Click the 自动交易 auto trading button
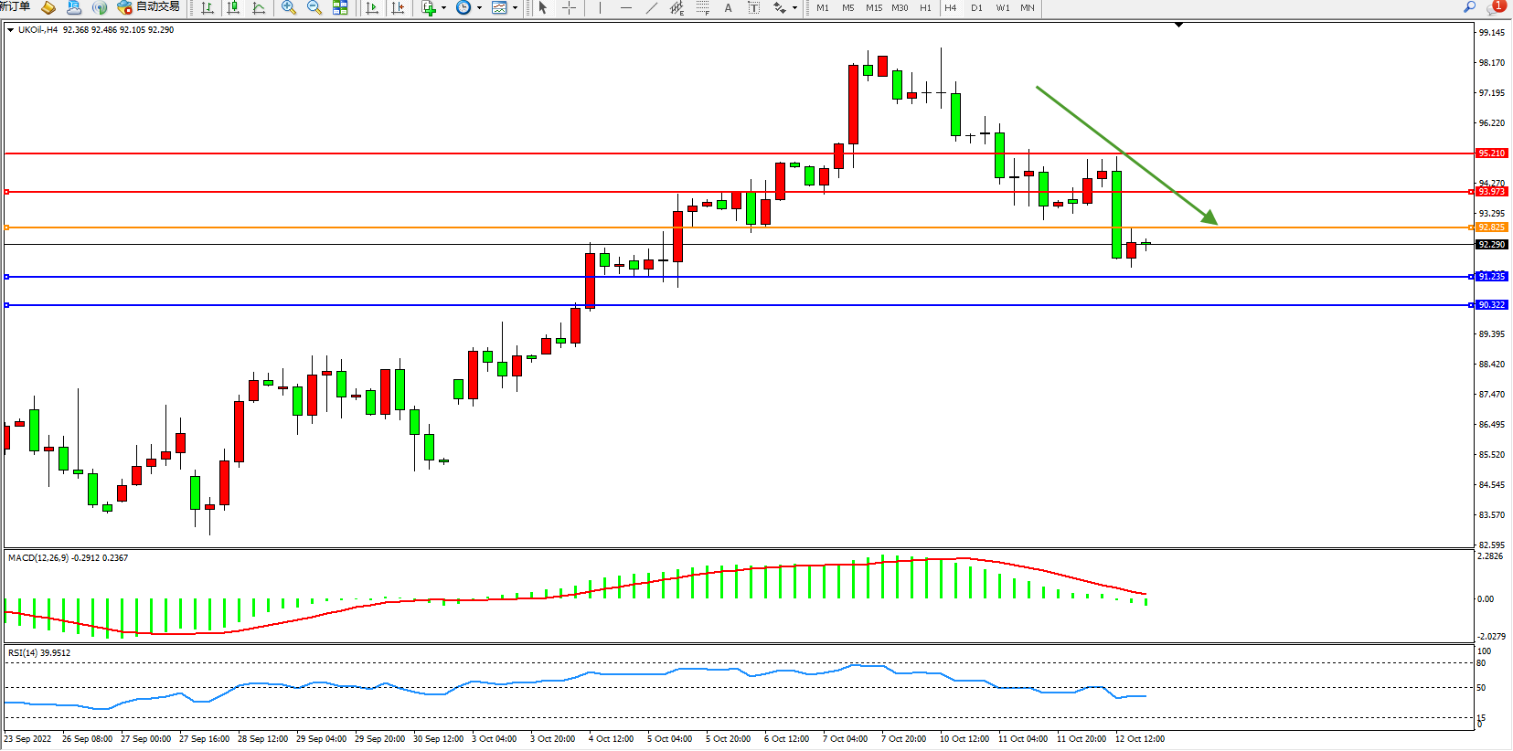The image size is (1513, 751). [149, 7]
